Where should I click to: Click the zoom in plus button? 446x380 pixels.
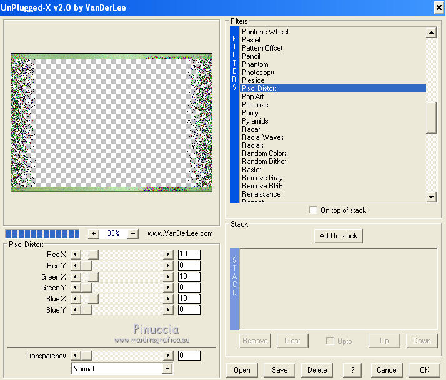click(x=93, y=233)
